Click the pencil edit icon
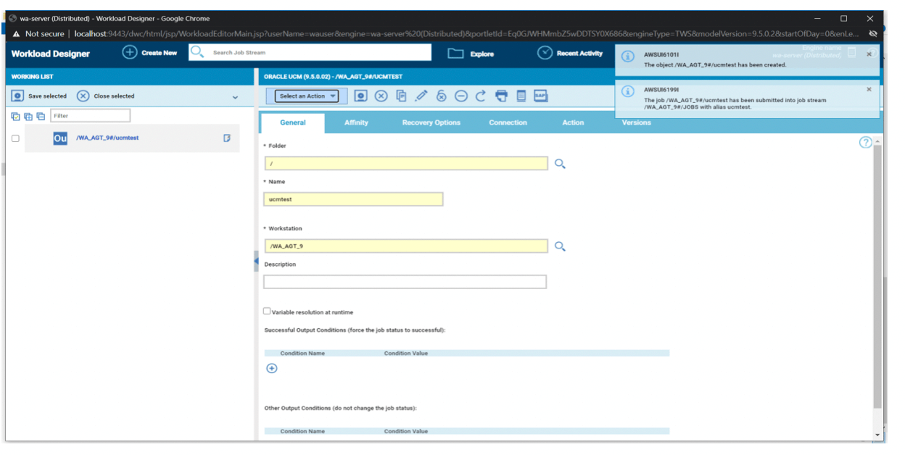Image resolution: width=905 pixels, height=455 pixels. [421, 96]
